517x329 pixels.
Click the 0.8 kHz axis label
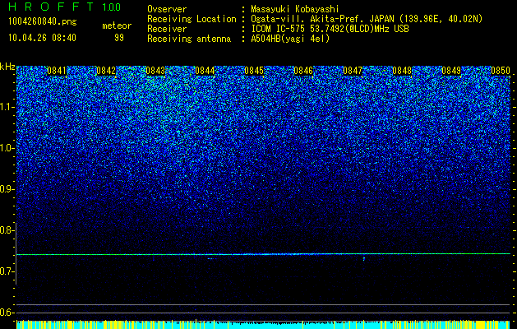point(7,230)
